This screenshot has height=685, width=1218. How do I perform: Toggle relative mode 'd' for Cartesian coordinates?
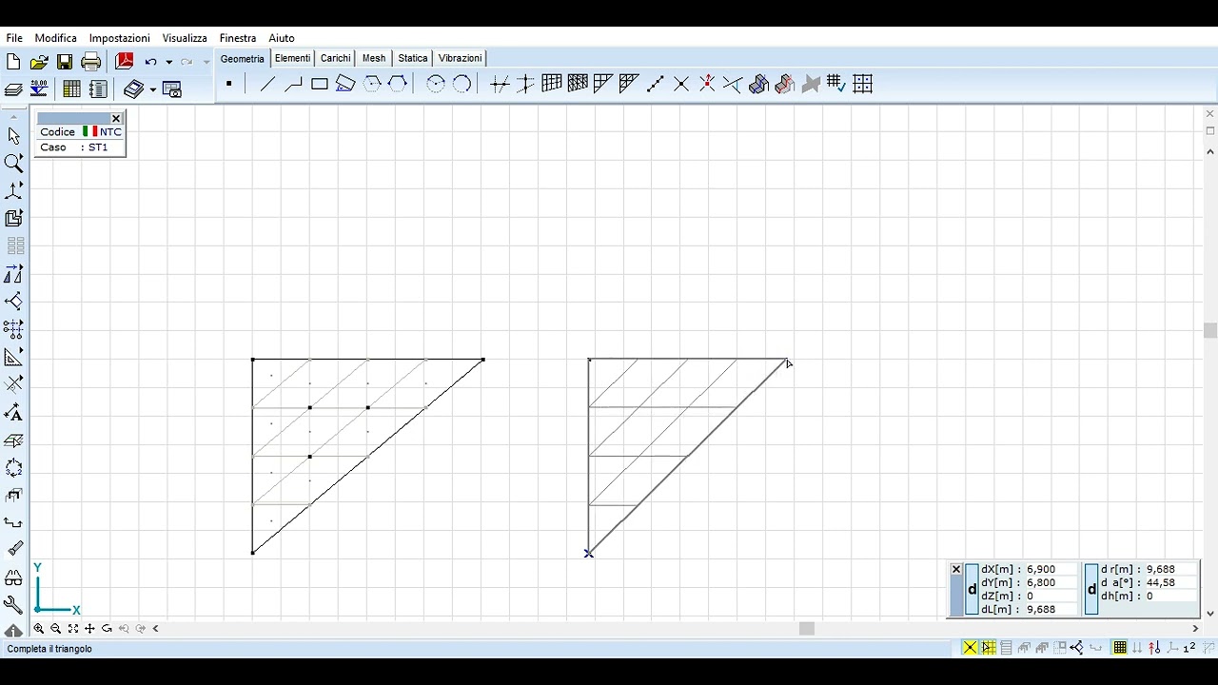pos(972,590)
